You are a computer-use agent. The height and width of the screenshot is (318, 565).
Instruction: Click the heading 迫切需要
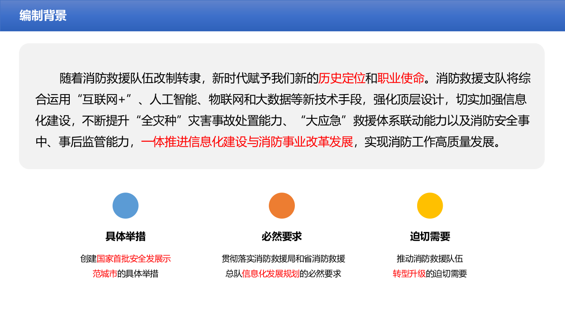point(429,235)
